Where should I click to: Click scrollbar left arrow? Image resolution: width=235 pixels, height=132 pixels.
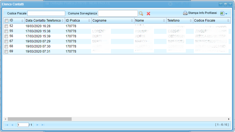click(x=5, y=119)
